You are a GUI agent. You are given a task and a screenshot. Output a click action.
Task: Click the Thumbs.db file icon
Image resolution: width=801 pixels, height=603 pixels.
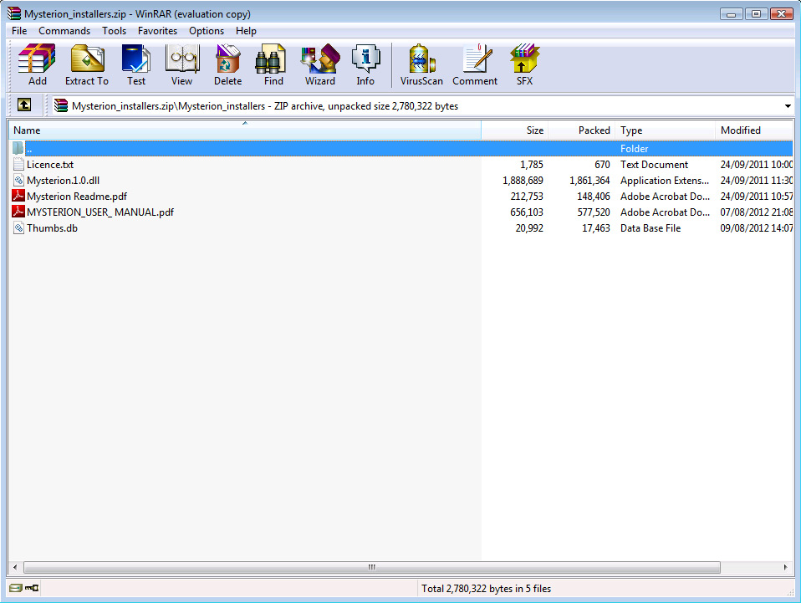[x=18, y=228]
